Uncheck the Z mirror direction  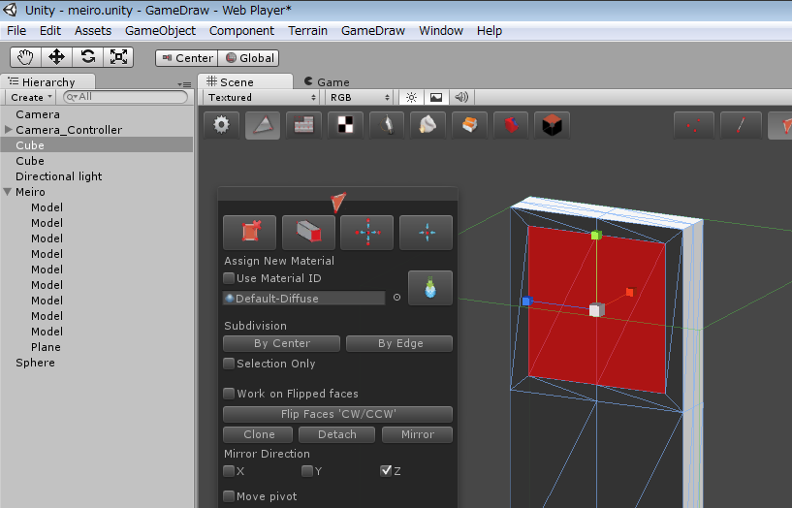tap(386, 470)
